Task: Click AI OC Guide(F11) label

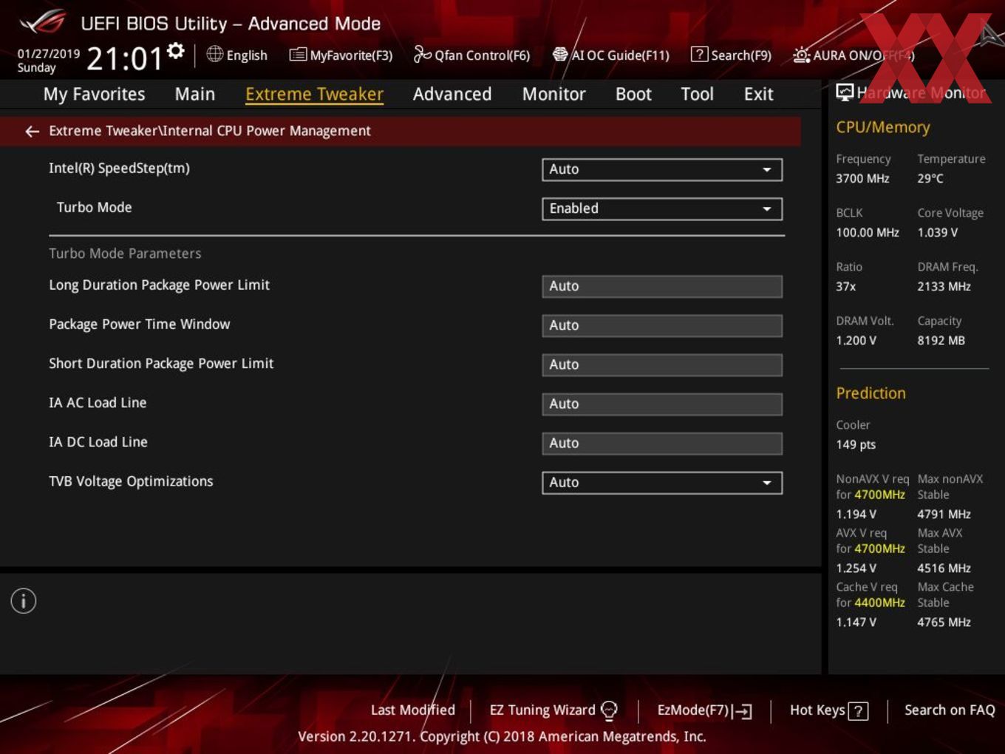Action: (621, 55)
